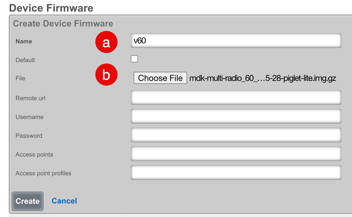Click the 'Default' label text

pyautogui.click(x=25, y=60)
